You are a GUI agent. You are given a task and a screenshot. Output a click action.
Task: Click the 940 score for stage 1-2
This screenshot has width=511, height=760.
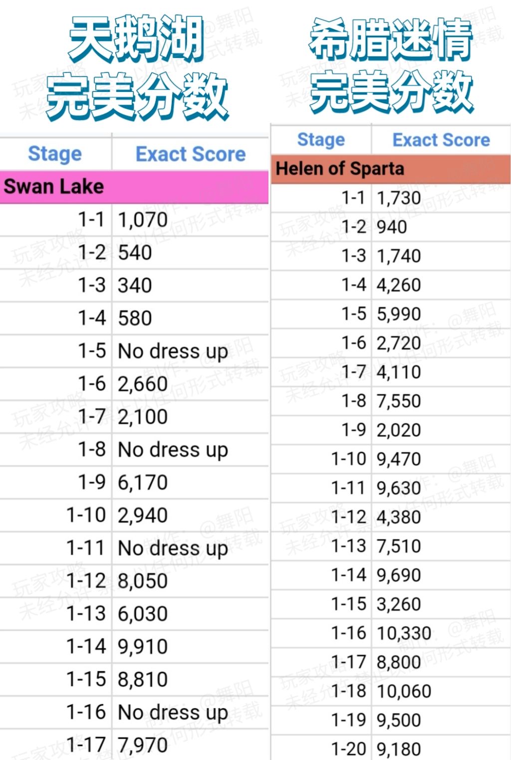pos(392,227)
